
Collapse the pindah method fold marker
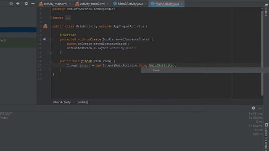point(51,61)
